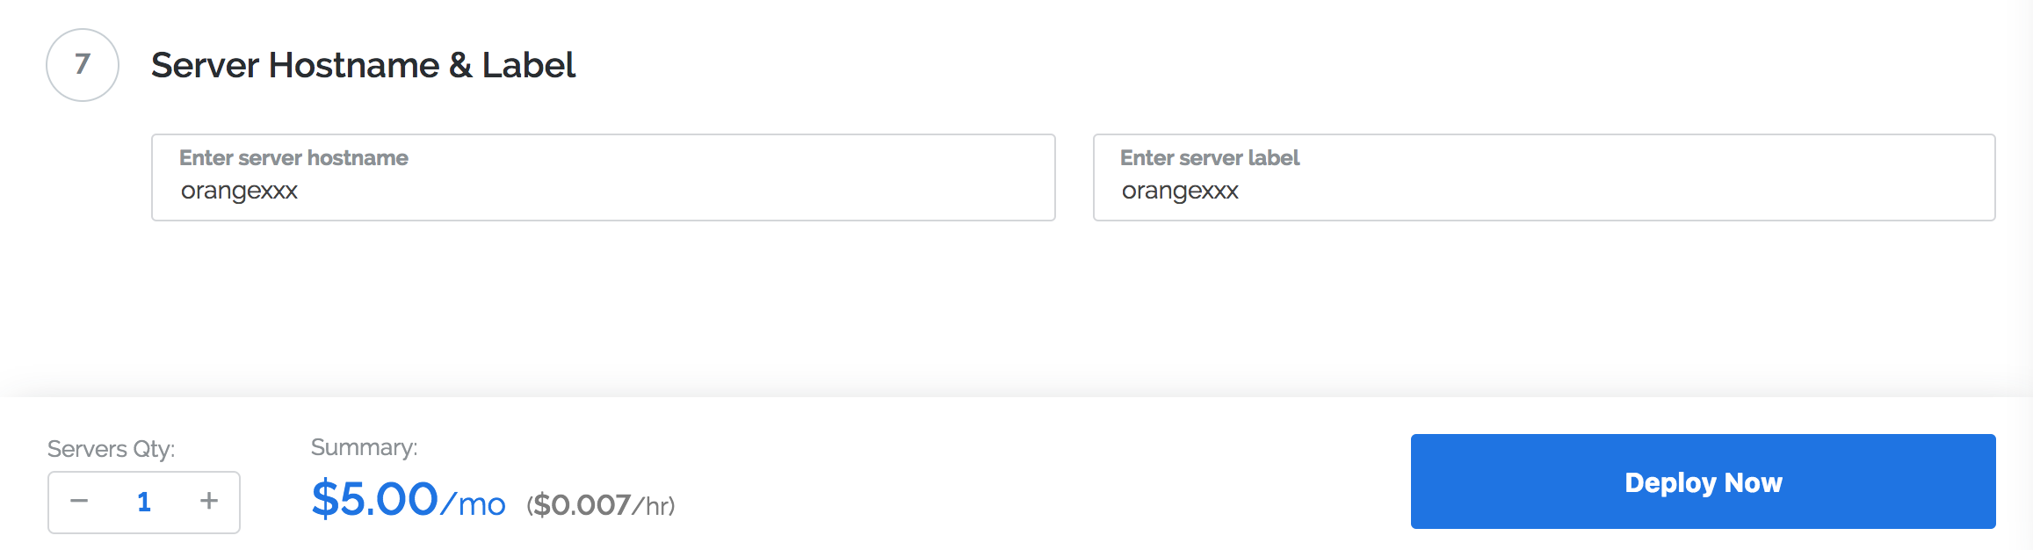The image size is (2033, 550).
Task: Select the server quantity value 1
Action: tap(144, 502)
